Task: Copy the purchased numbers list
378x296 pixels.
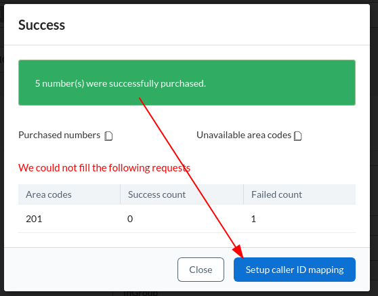Action: click(108, 136)
